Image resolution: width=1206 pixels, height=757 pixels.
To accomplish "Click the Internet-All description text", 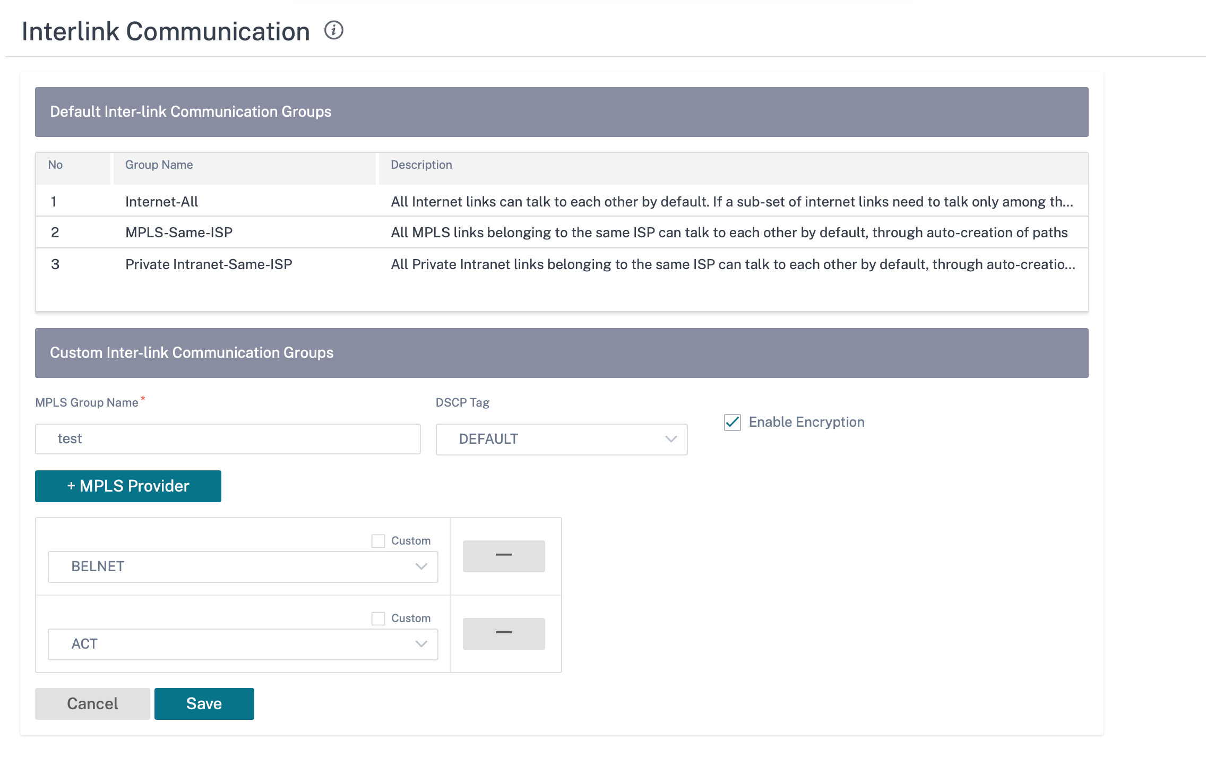I will point(732,202).
